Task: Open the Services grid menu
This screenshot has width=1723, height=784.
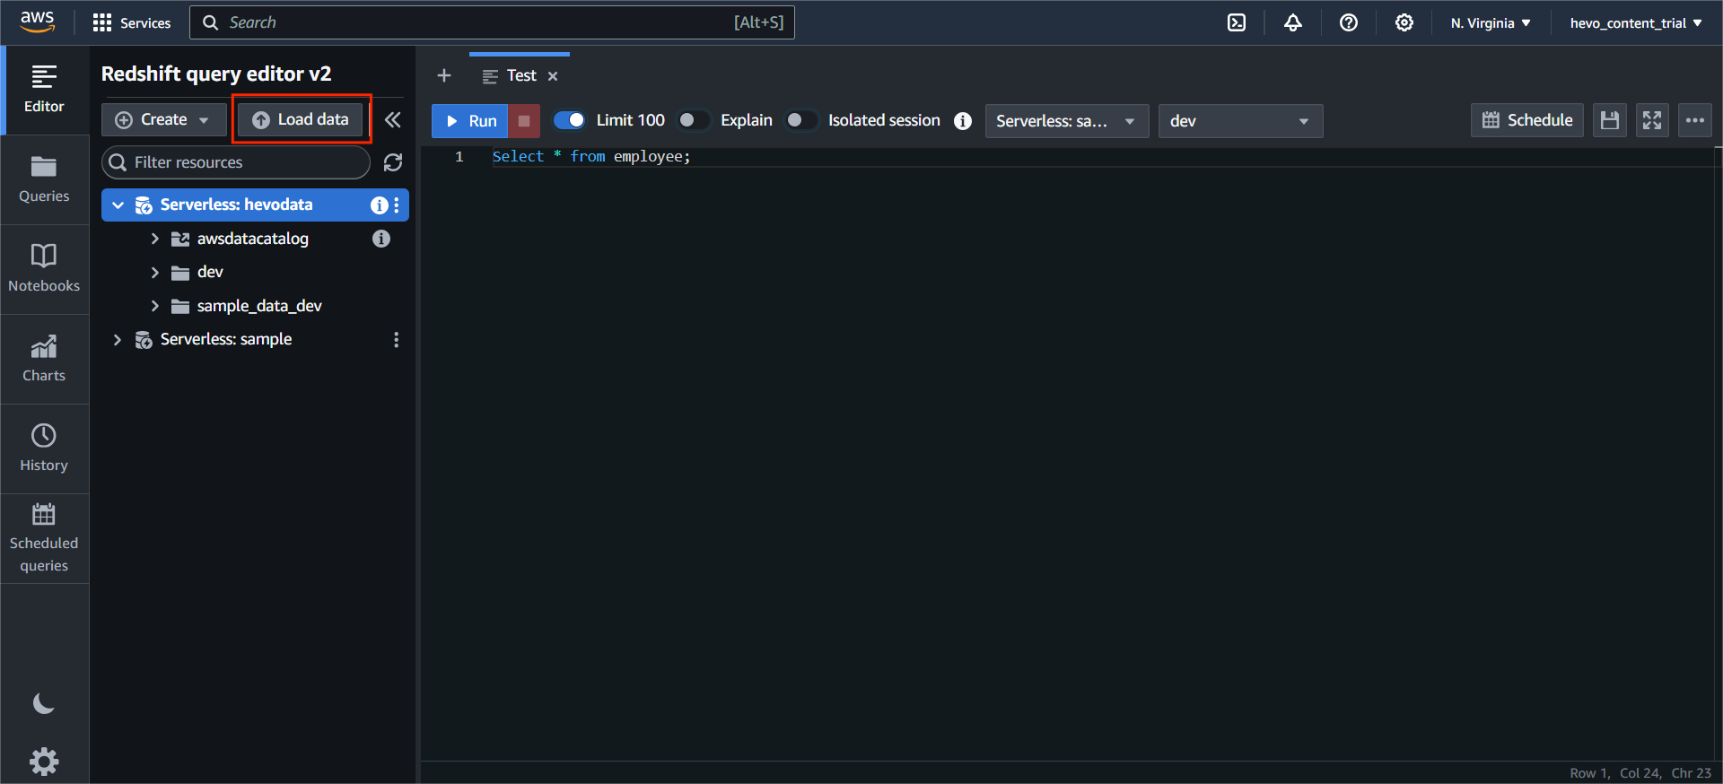Action: (132, 22)
